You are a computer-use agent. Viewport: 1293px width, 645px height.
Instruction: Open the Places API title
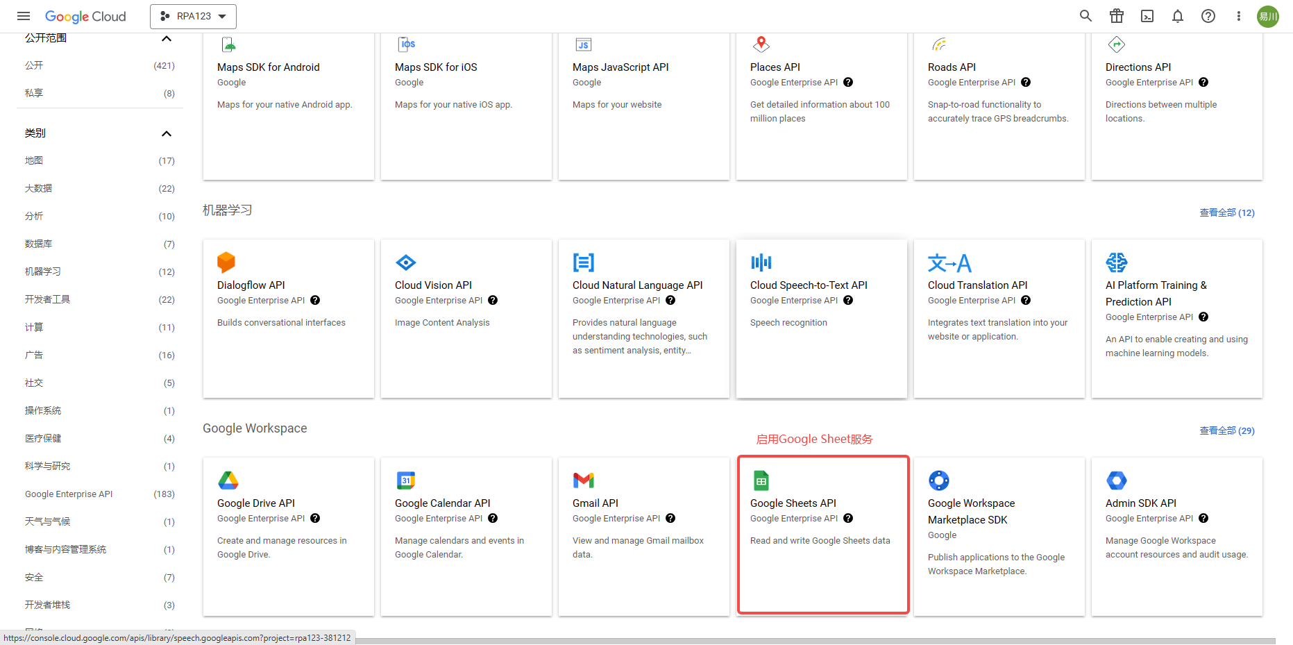coord(775,67)
